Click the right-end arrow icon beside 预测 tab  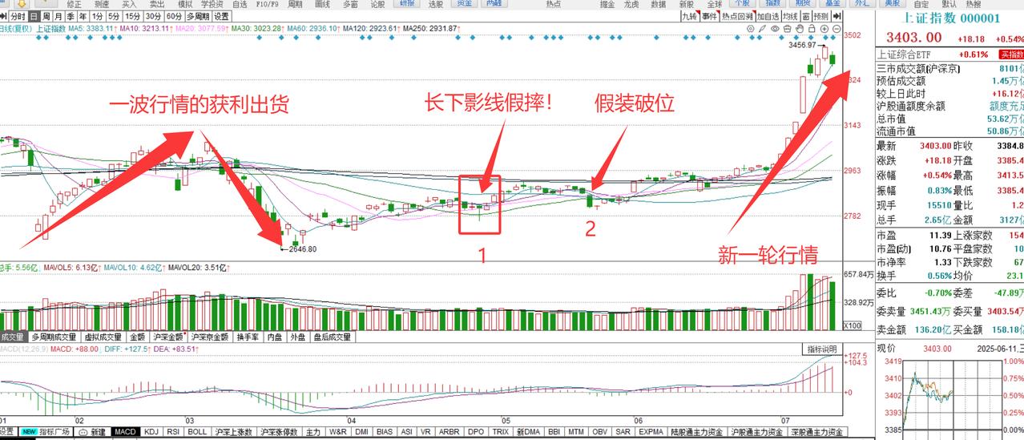[837, 16]
